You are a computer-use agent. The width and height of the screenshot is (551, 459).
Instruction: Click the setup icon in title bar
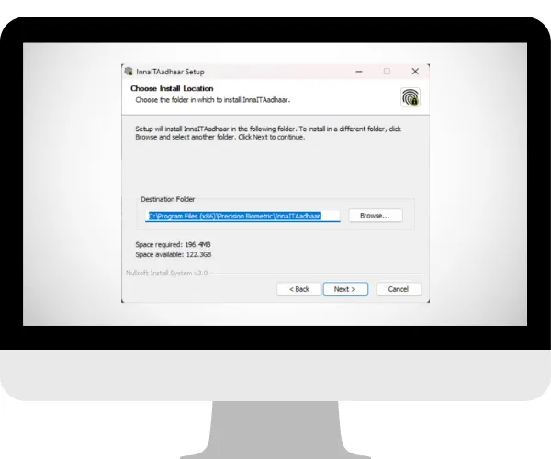click(x=129, y=72)
